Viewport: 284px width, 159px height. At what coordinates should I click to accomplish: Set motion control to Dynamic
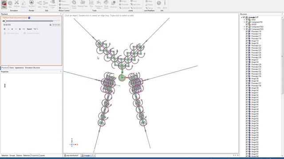64,8
